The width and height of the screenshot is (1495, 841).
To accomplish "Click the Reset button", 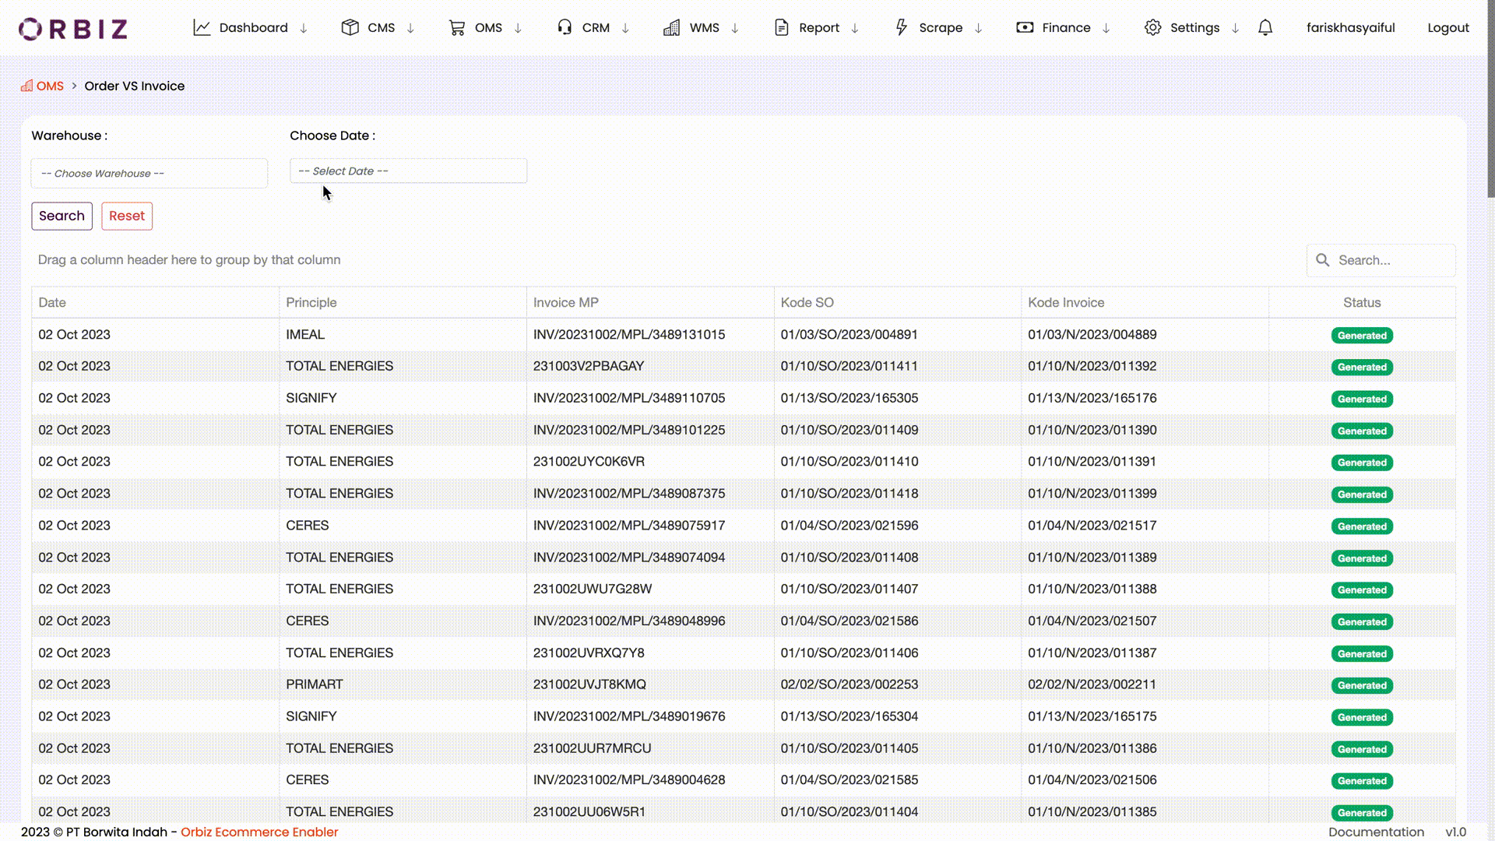I will (x=127, y=216).
